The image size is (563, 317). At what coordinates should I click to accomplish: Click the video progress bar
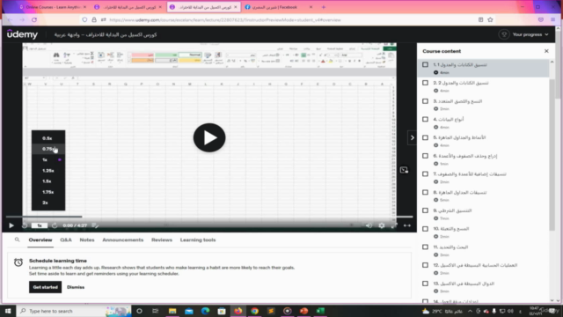pyautogui.click(x=209, y=217)
